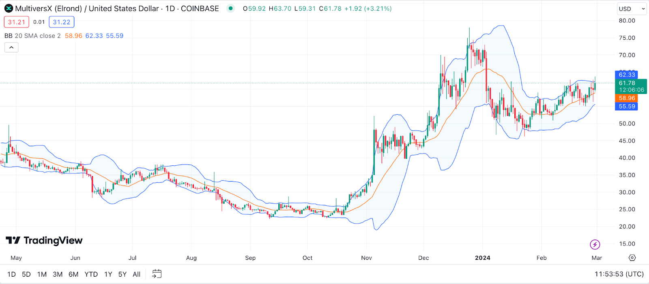Select the 3M time range
The image size is (649, 284).
point(58,274)
